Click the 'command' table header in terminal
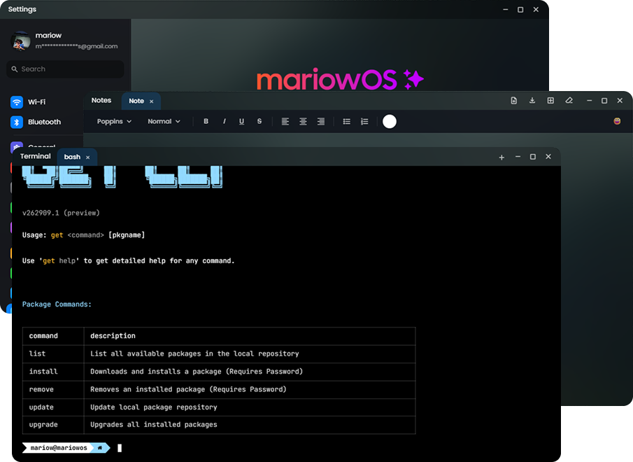 tap(43, 336)
